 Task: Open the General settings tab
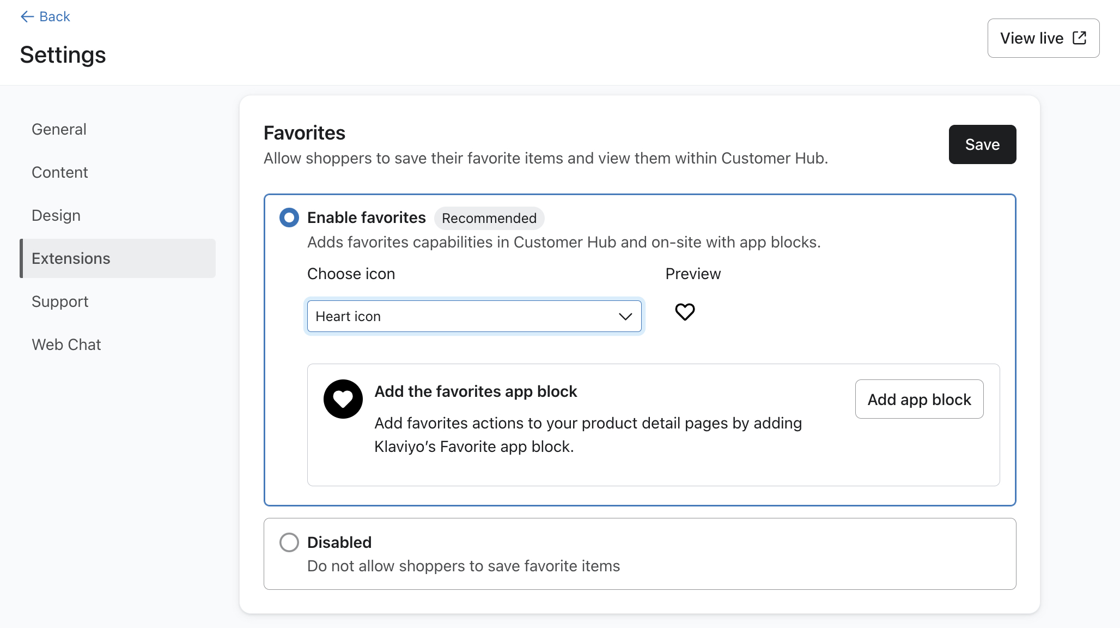click(x=58, y=129)
